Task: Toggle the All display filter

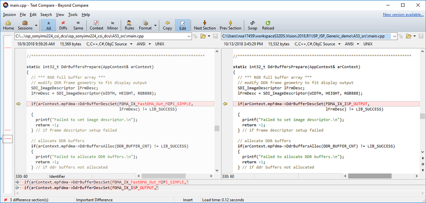Action: click(x=49, y=25)
